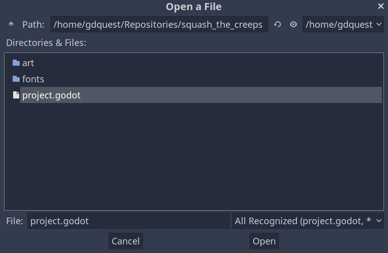This screenshot has width=388, height=253.
Task: Click the Open a File title bar
Action: coord(193,7)
